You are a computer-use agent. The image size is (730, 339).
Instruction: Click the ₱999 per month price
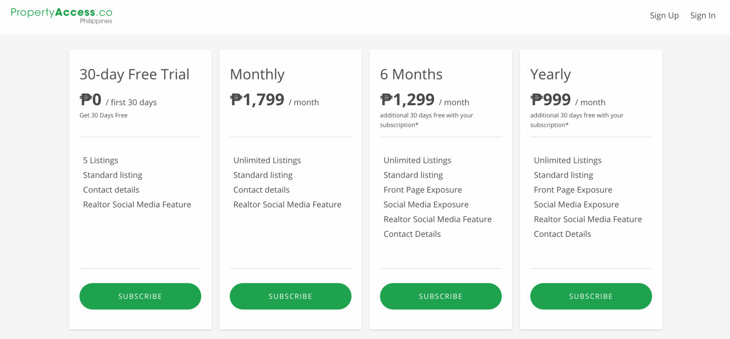click(x=568, y=100)
